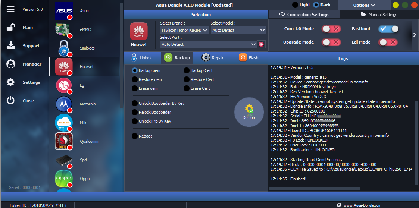Select the Relock Bootloader option

(135, 112)
